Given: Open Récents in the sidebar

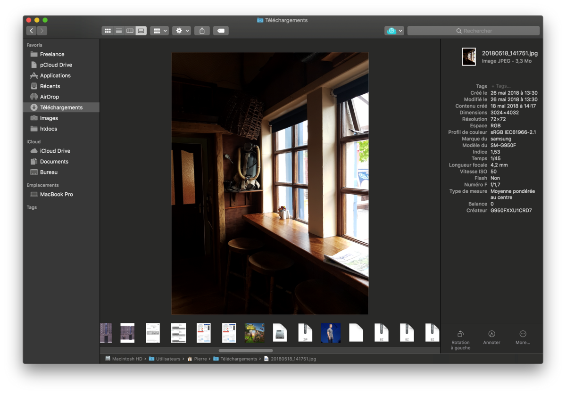Looking at the screenshot, I should (x=61, y=86).
